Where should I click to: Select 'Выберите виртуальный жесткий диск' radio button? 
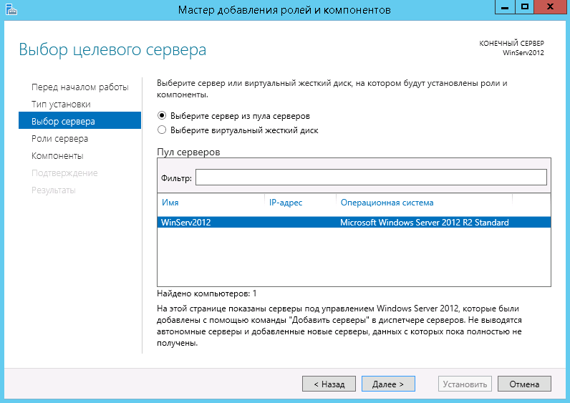tap(162, 130)
